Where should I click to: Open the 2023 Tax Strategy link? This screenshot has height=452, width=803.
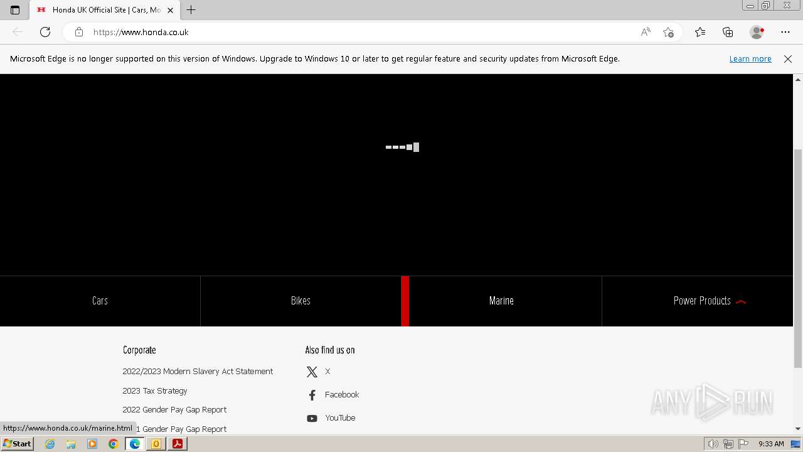coord(155,390)
